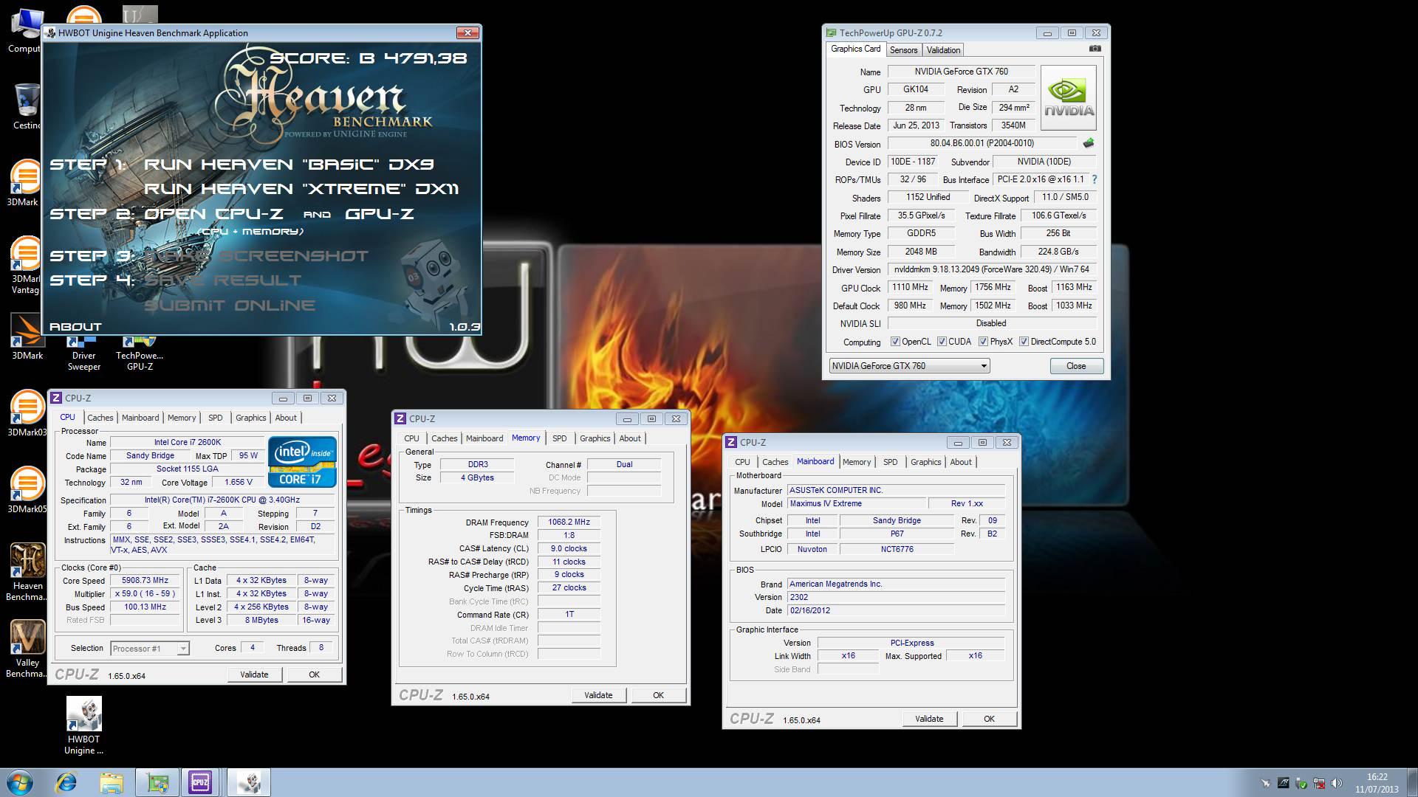The width and height of the screenshot is (1418, 797).
Task: Click About in HWBOT Heaven app
Action: (75, 327)
